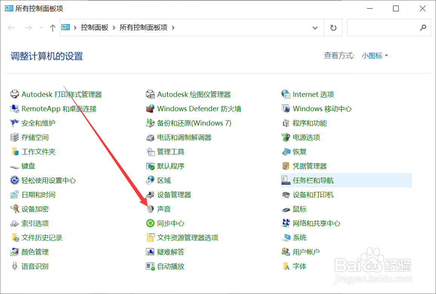Open the 设备和打印机 link

click(x=313, y=195)
